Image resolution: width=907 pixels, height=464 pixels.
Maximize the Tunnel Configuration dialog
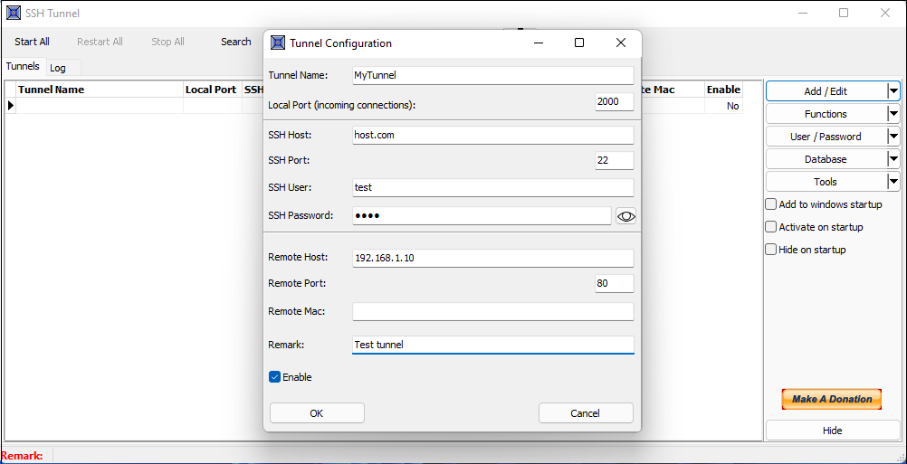(x=579, y=43)
